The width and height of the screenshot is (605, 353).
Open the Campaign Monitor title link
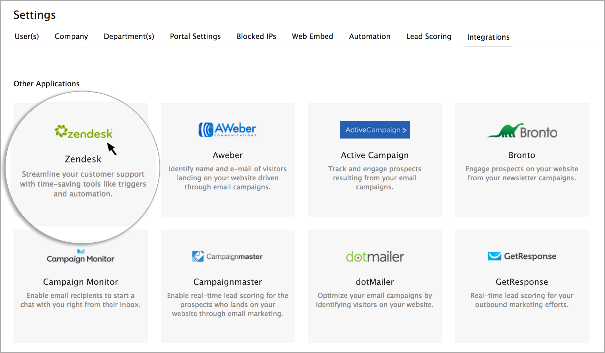click(80, 282)
